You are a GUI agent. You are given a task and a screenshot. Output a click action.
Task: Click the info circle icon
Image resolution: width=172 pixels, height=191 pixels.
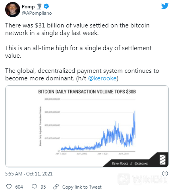coord(165,173)
